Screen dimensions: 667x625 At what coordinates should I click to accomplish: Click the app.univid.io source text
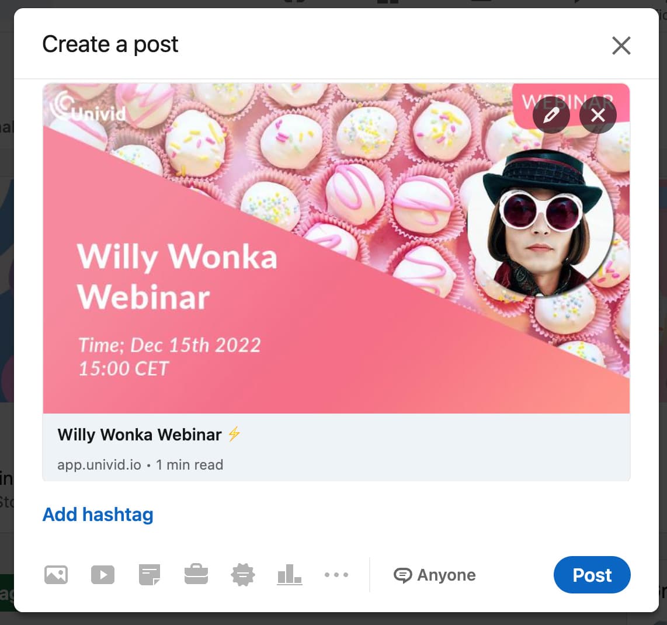tap(99, 464)
